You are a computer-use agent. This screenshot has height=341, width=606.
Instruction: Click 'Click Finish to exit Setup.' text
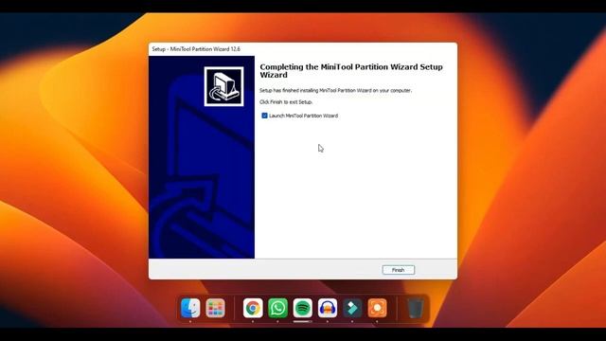(x=286, y=102)
